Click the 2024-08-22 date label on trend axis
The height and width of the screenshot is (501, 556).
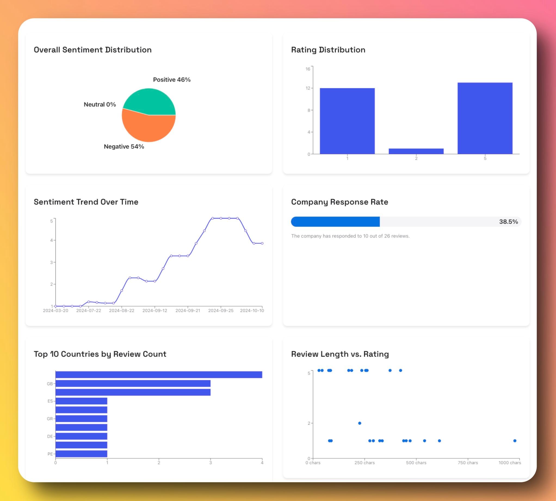point(122,311)
